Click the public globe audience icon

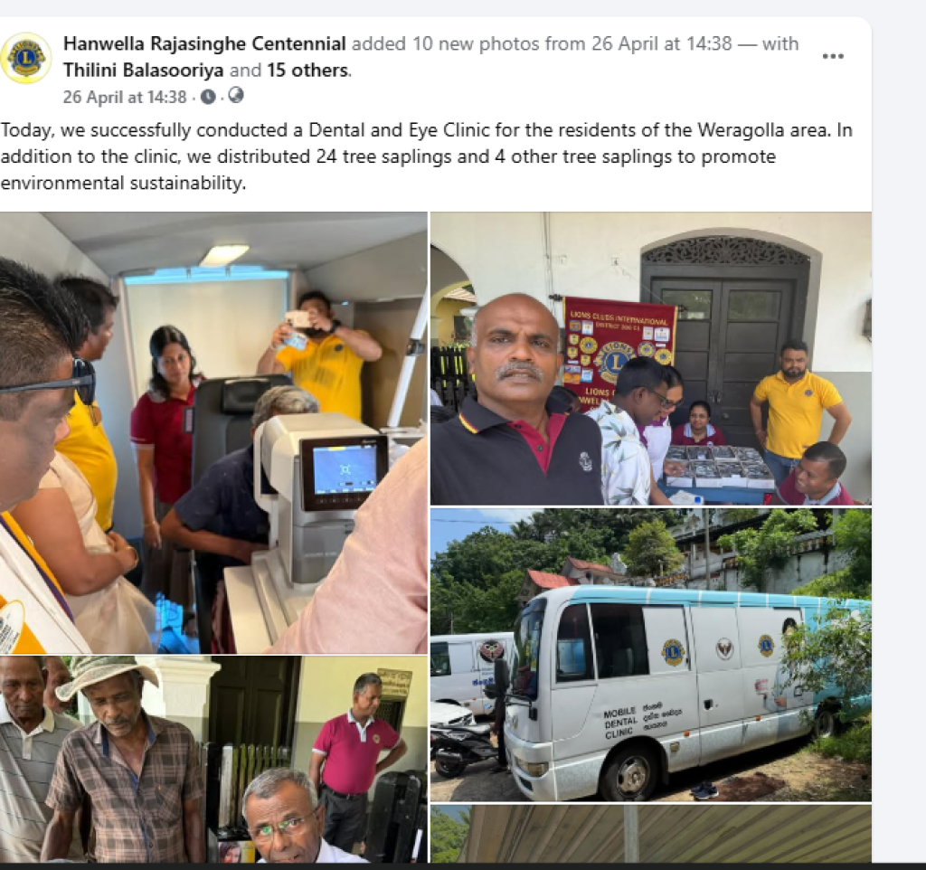[236, 95]
